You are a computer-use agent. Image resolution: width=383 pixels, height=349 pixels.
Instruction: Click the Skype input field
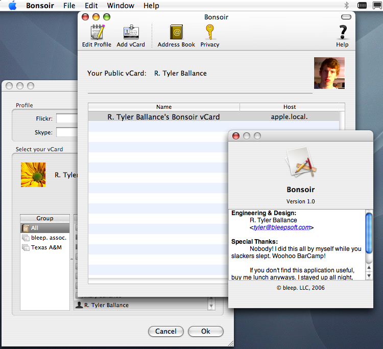click(67, 132)
